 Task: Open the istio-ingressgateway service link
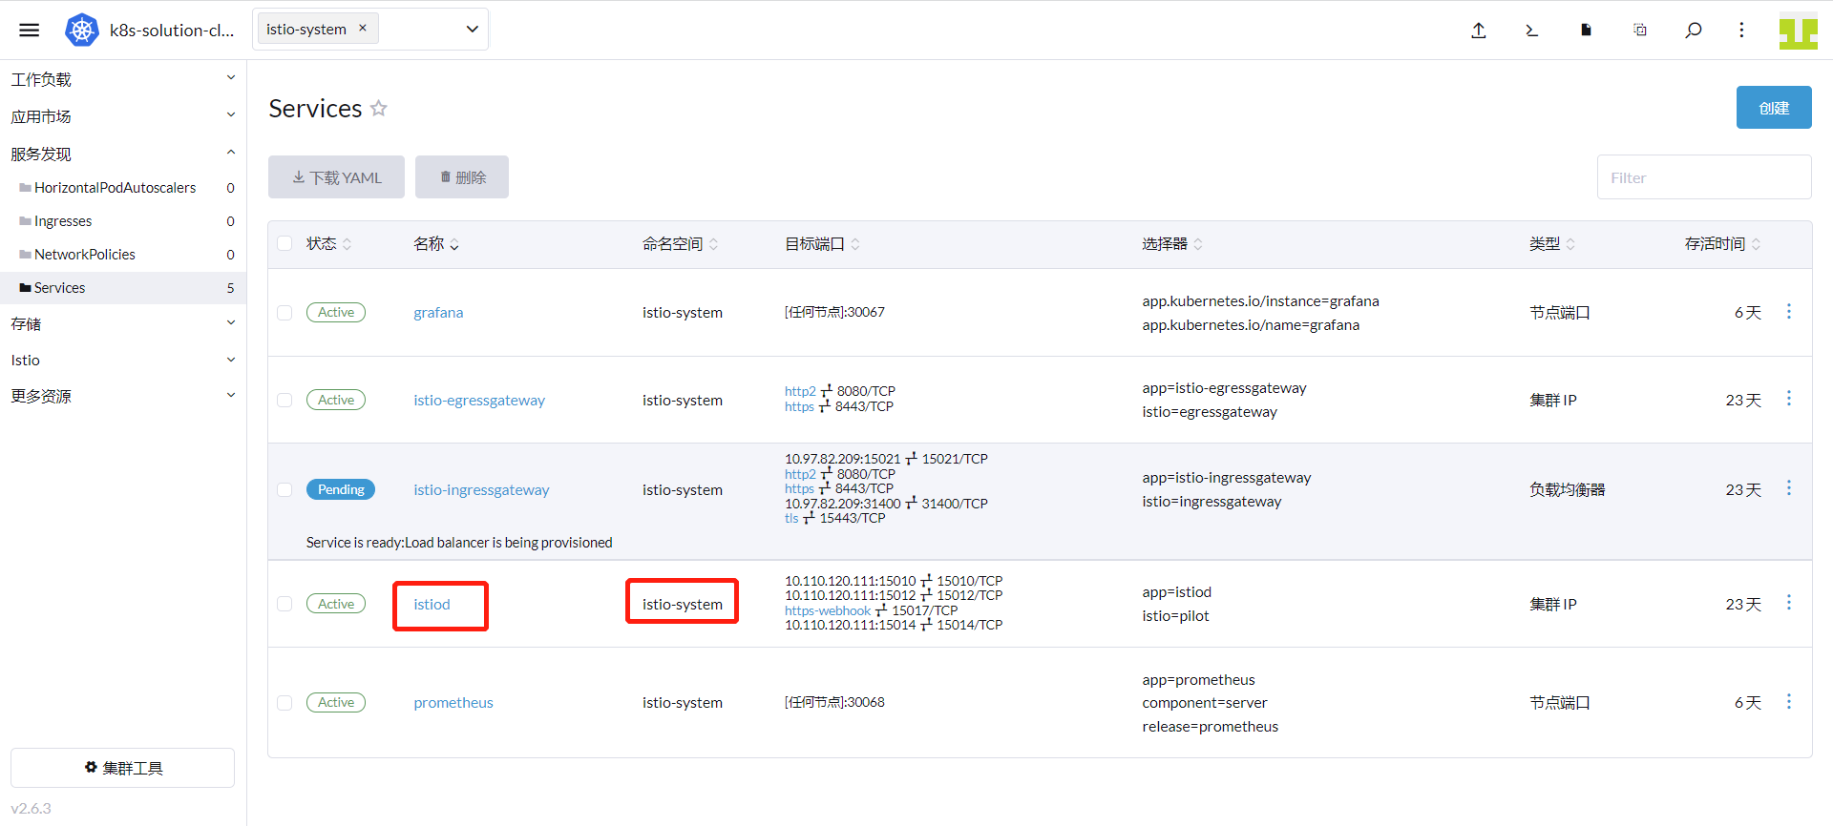tap(481, 490)
